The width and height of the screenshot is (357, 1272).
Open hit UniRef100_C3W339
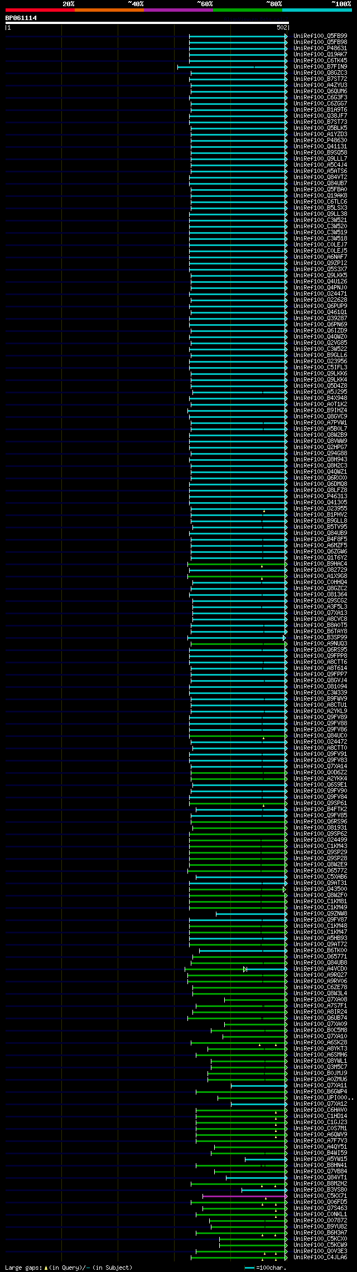(x=320, y=692)
